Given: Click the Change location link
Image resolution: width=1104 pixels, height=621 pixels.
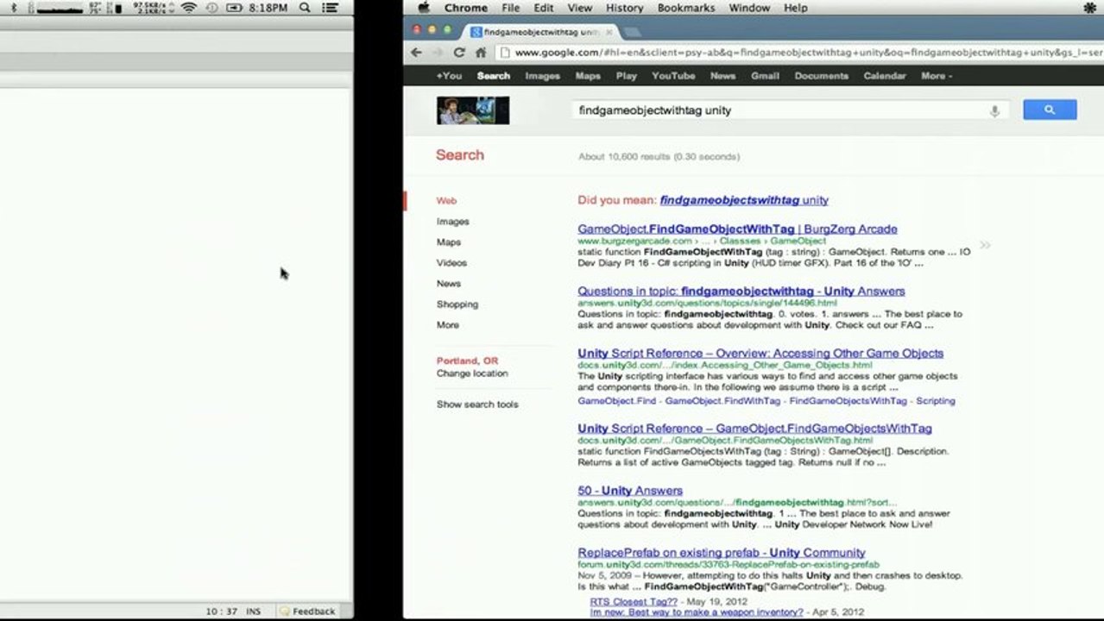Looking at the screenshot, I should 472,373.
